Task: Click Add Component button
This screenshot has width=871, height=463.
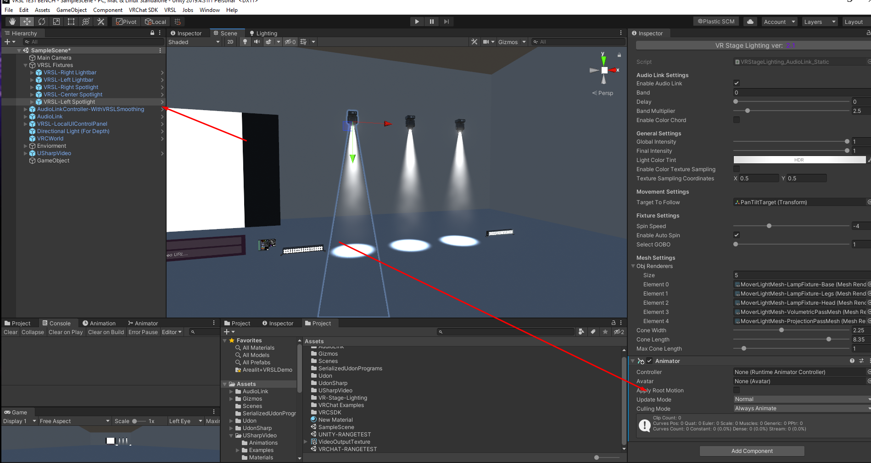Action: [752, 451]
